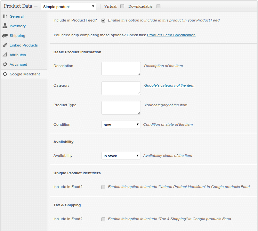Click the Linked Products link icon

[x=5, y=45]
